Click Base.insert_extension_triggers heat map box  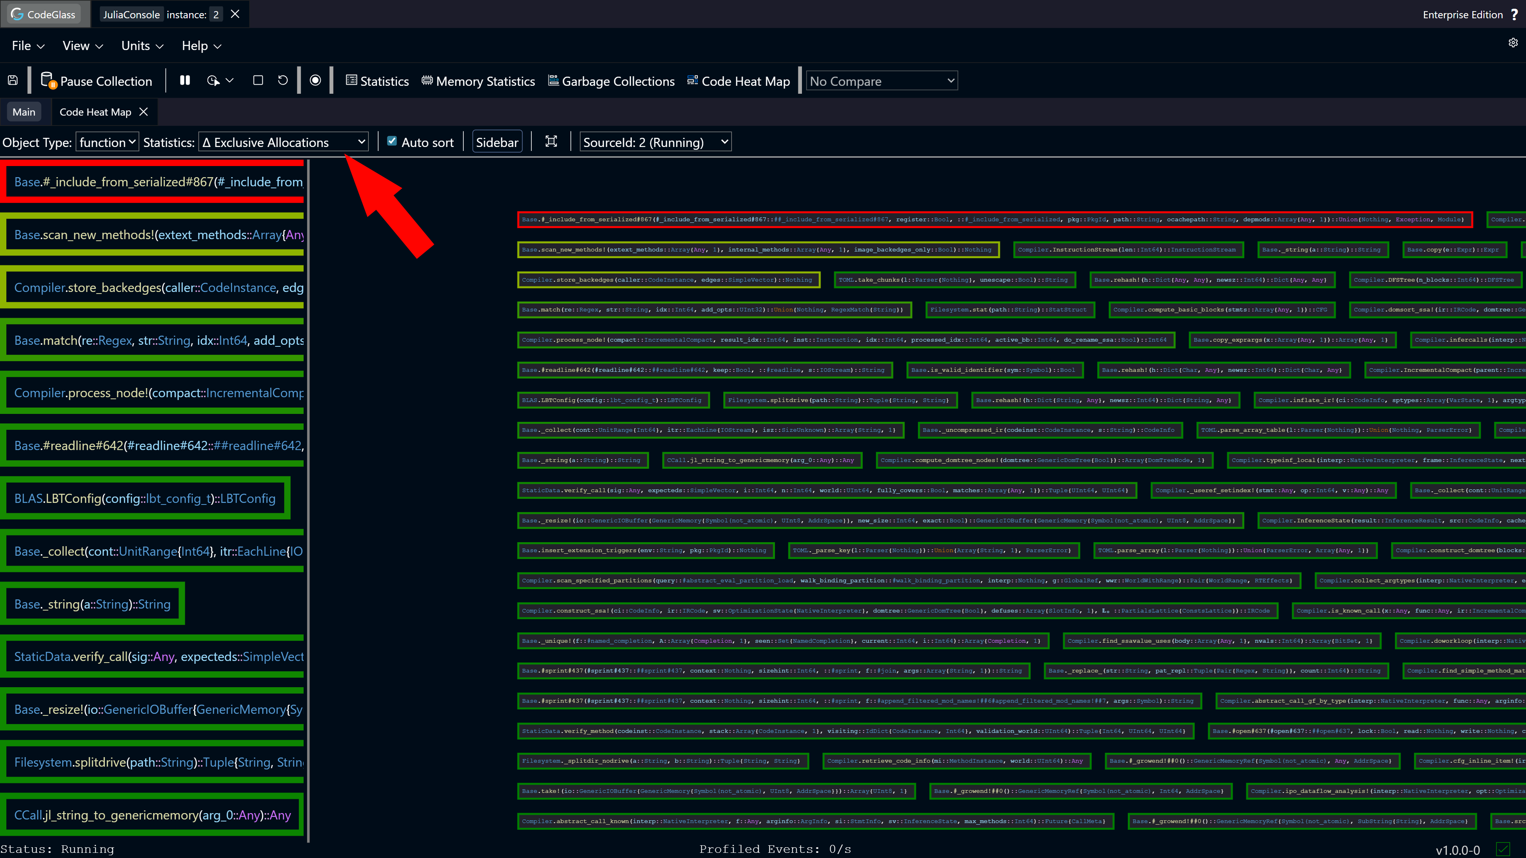coord(646,550)
